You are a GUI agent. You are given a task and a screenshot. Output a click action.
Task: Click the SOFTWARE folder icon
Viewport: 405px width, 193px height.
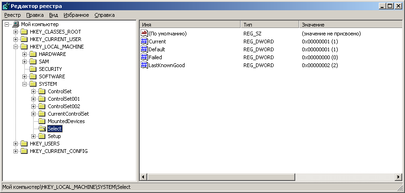(33, 77)
